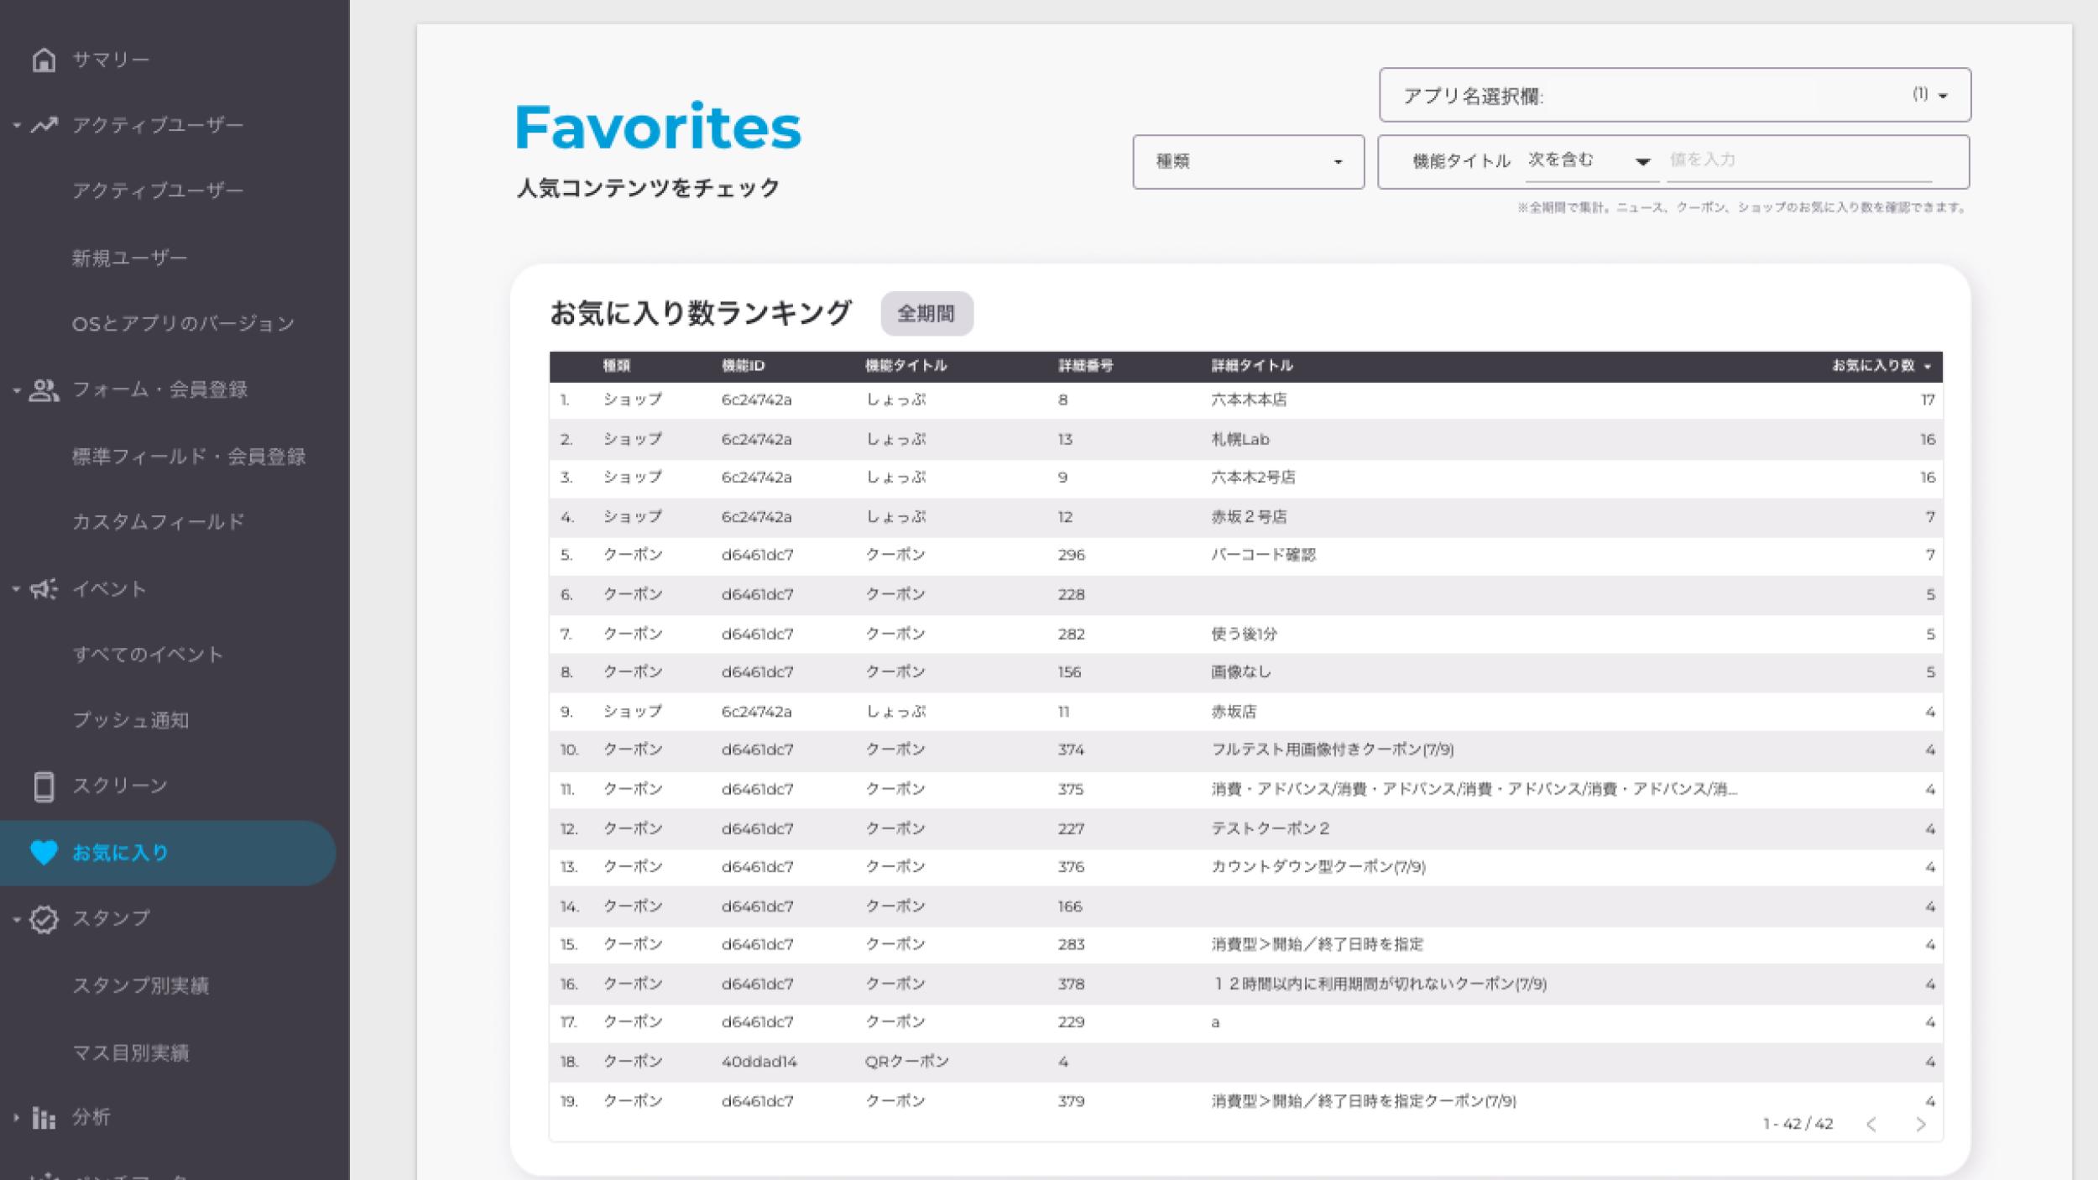
Task: Click the Favorites heart icon
Action: tap(44, 853)
